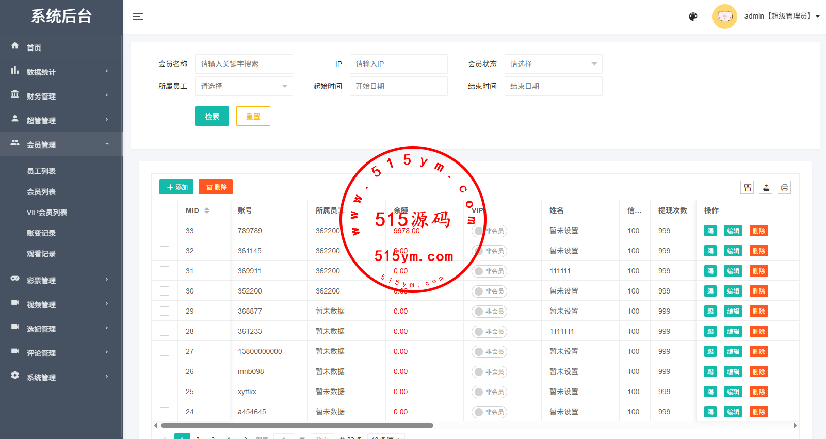The width and height of the screenshot is (826, 439).
Task: Click the 首页 home icon in sidebar
Action: (x=15, y=46)
